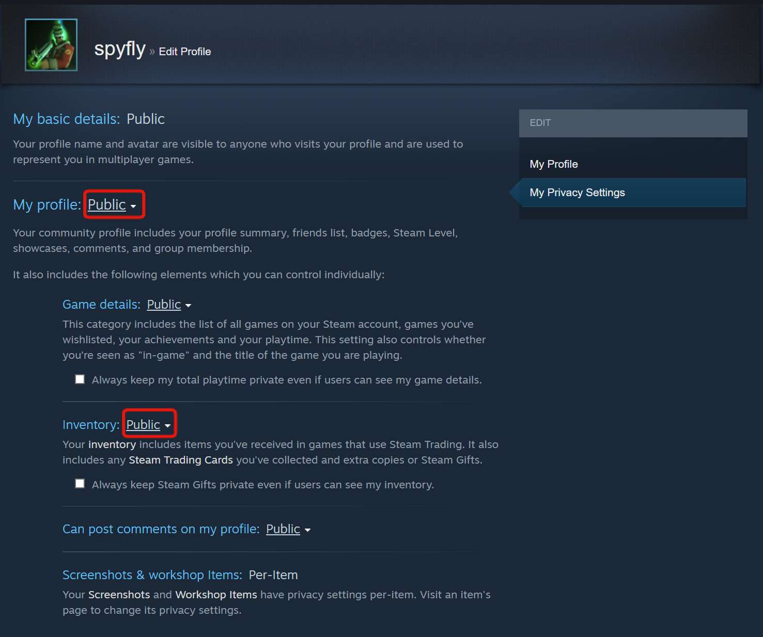
Task: Click the spyfly profile avatar image
Action: 51,45
